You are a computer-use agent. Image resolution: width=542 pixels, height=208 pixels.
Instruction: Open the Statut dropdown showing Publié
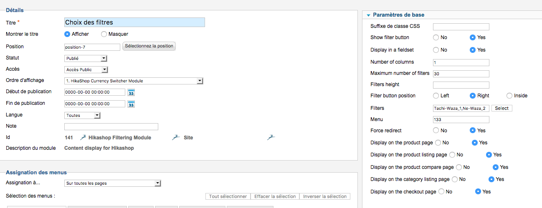86,59
